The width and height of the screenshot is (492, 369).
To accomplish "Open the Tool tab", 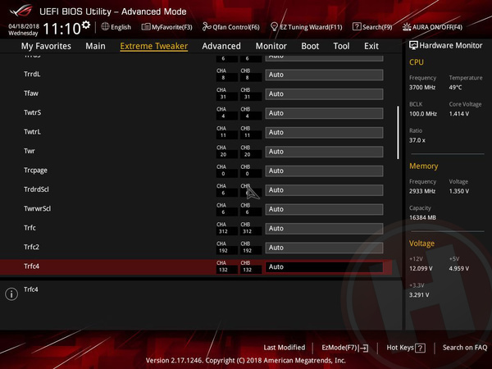I will [x=341, y=46].
